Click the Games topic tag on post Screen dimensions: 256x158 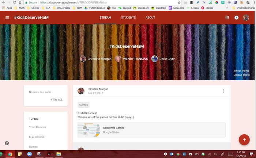tap(84, 105)
